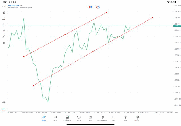Open the bar chart timeframe tool icon

click(4, 19)
